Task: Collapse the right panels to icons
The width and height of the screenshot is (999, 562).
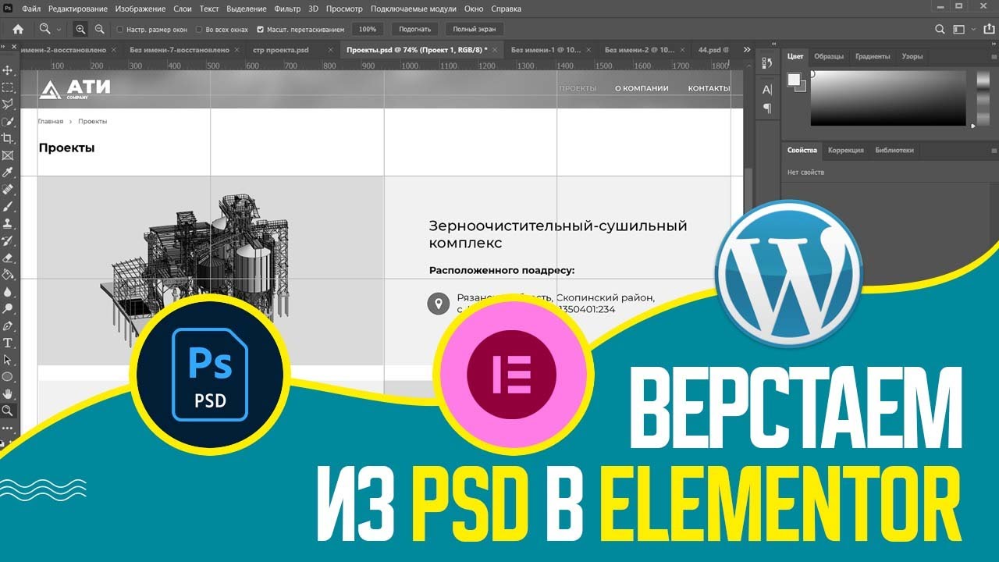Action: [993, 44]
